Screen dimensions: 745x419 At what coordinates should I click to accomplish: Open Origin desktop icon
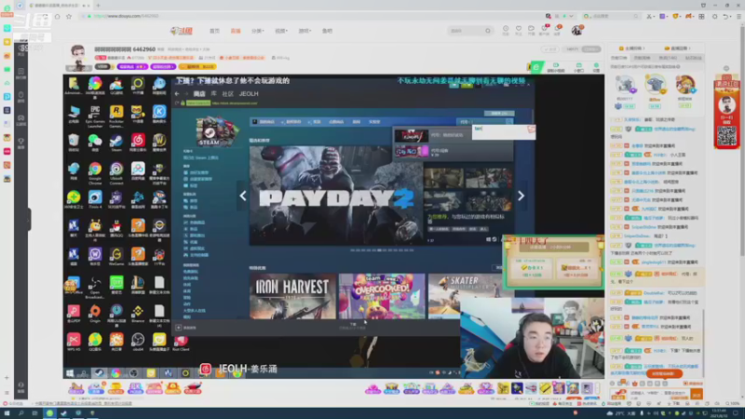point(95,314)
